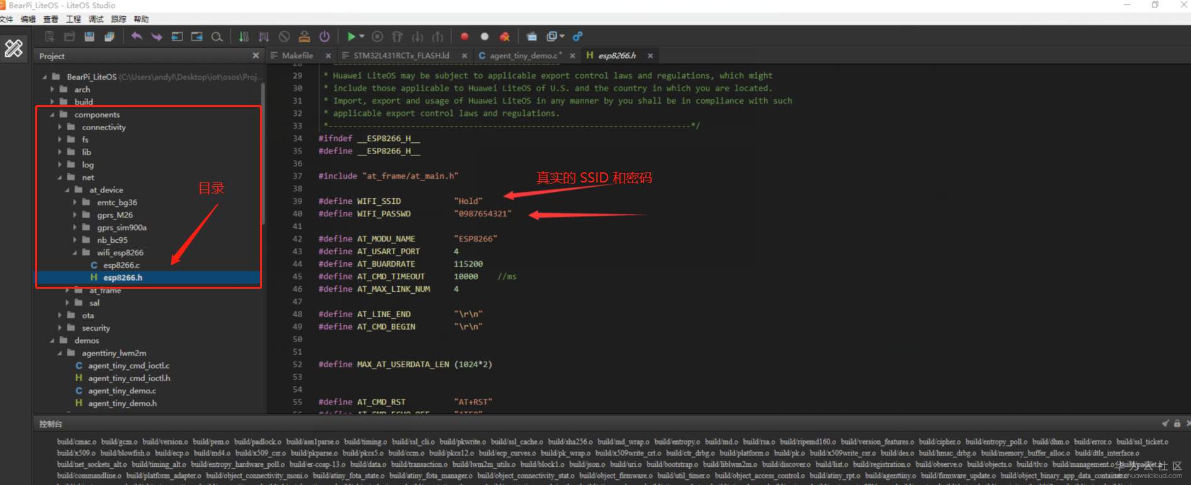
Task: Click the "0987654321" WIFI_PASSWD value
Action: click(483, 214)
